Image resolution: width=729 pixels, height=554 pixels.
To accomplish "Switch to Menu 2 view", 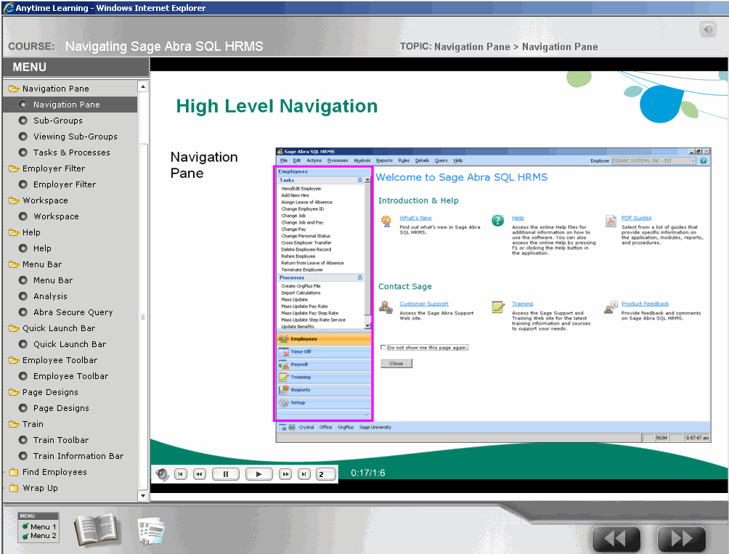I will [x=42, y=536].
